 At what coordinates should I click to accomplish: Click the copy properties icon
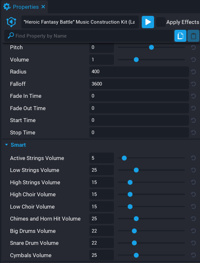point(180,36)
